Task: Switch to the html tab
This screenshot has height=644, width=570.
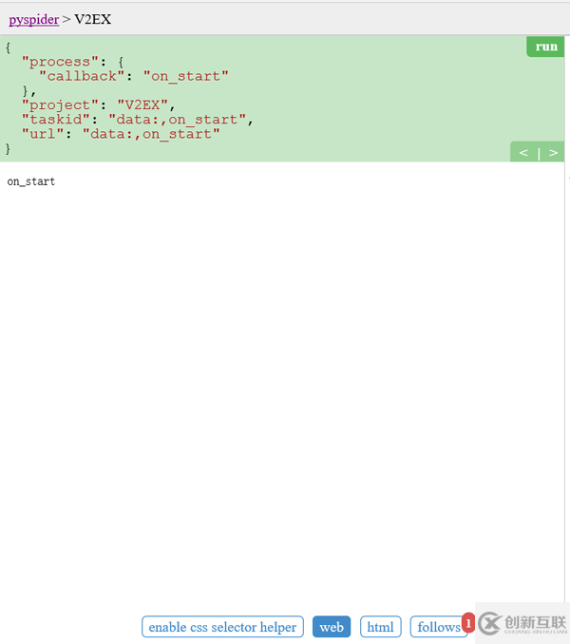Action: [380, 627]
